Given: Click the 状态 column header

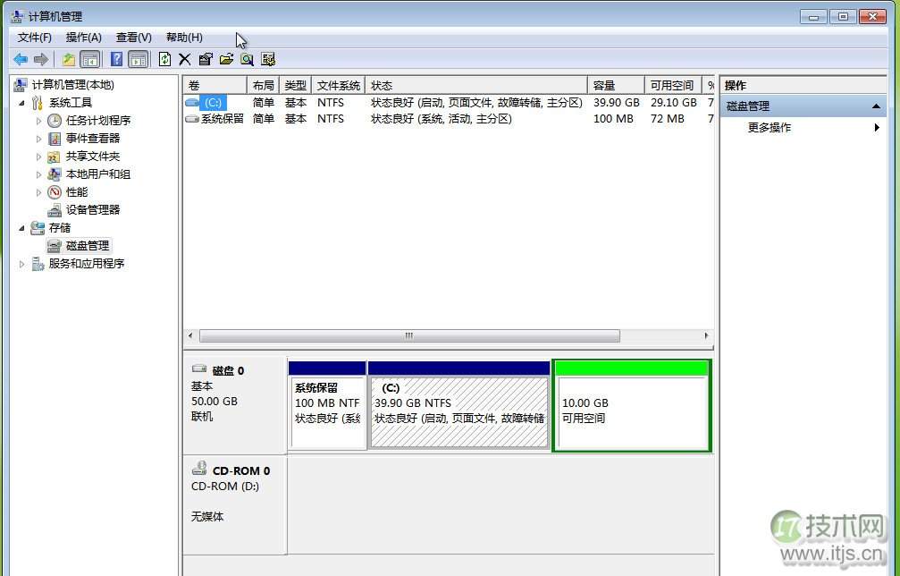Looking at the screenshot, I should (381, 85).
